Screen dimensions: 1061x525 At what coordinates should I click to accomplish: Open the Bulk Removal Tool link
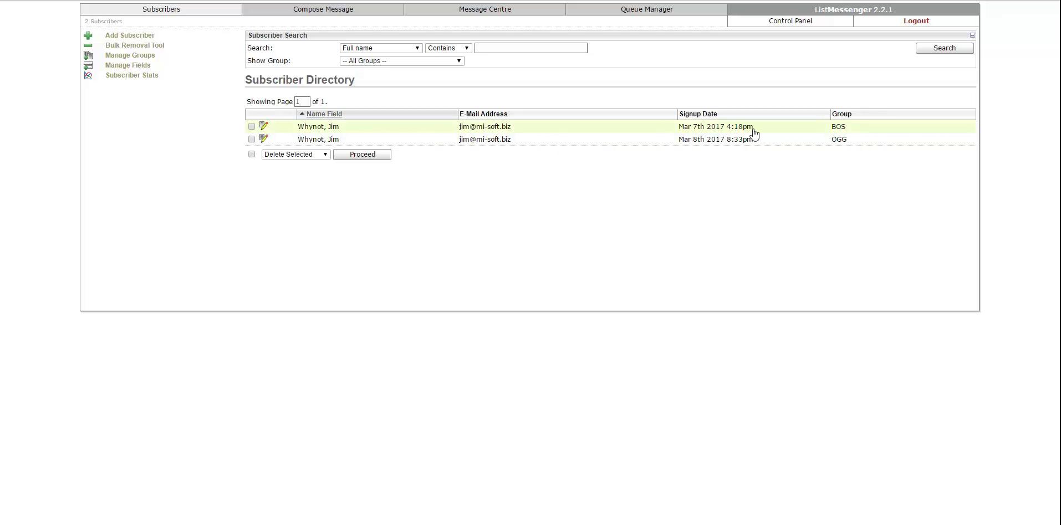coord(135,45)
